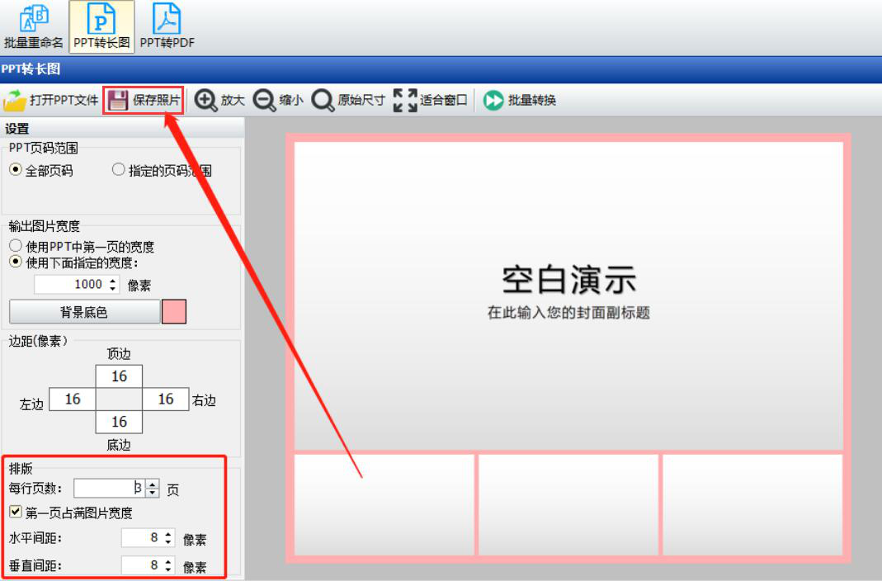Toggle 第一页占满图片宽度 checkbox

pos(16,512)
